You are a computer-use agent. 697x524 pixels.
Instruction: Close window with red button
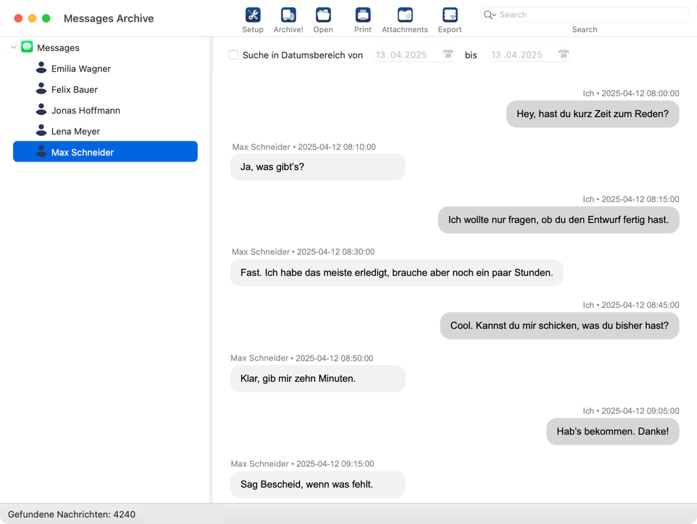pyautogui.click(x=18, y=18)
